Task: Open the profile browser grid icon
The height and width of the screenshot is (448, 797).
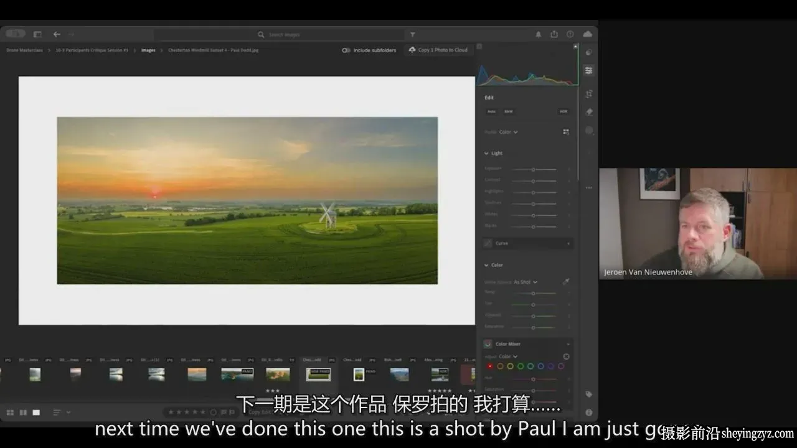Action: (x=566, y=132)
